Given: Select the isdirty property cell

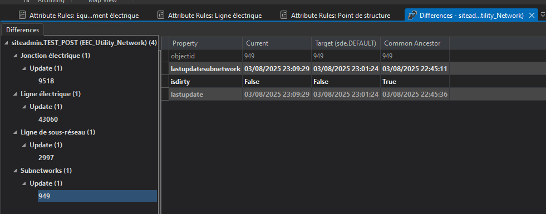Looking at the screenshot, I should (x=205, y=81).
